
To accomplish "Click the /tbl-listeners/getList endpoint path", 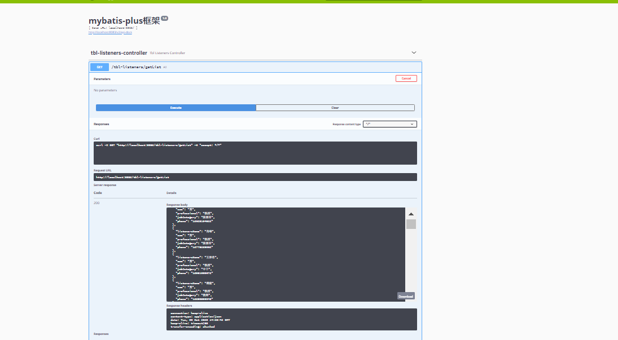I will click(137, 67).
